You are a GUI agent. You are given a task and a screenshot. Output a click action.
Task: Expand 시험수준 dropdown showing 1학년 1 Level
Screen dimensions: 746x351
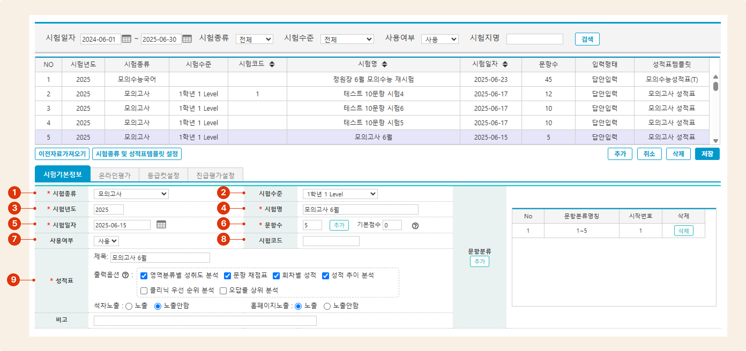tap(340, 194)
